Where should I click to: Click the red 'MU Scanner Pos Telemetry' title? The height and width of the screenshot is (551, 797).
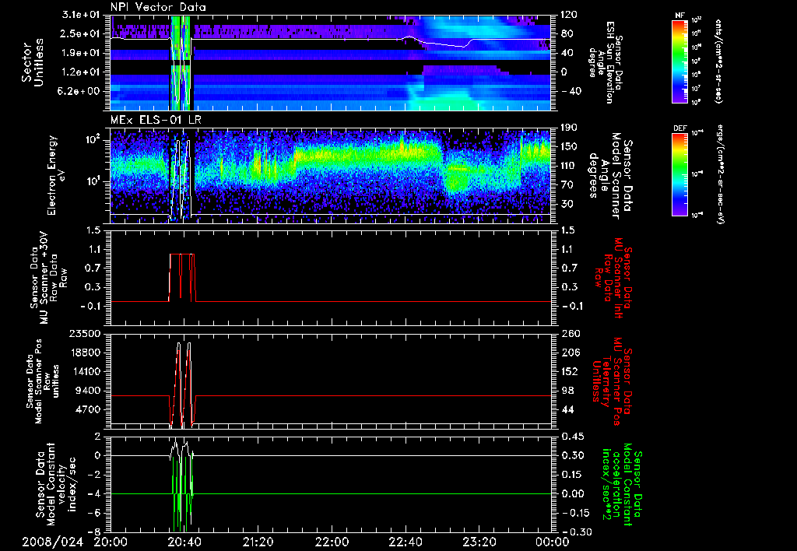pos(613,381)
